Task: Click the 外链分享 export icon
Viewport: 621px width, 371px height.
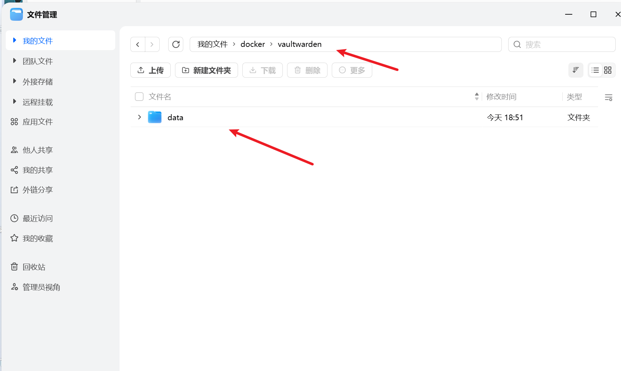Action: (14, 190)
